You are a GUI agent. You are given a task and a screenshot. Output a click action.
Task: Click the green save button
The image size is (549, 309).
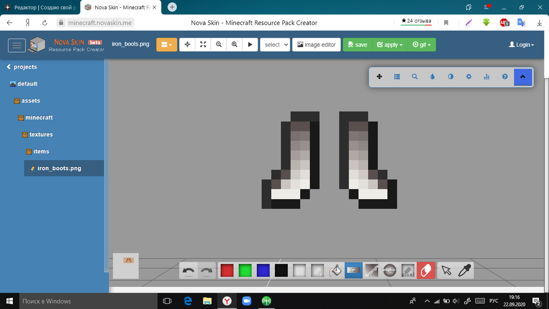click(x=357, y=44)
